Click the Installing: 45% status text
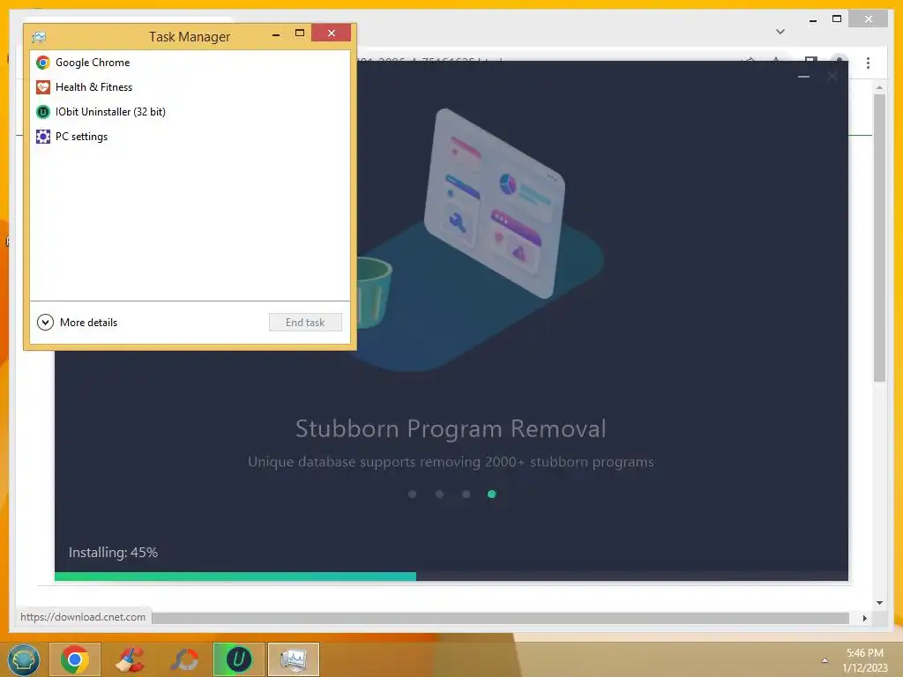Screen dimensions: 903x677 114,552
